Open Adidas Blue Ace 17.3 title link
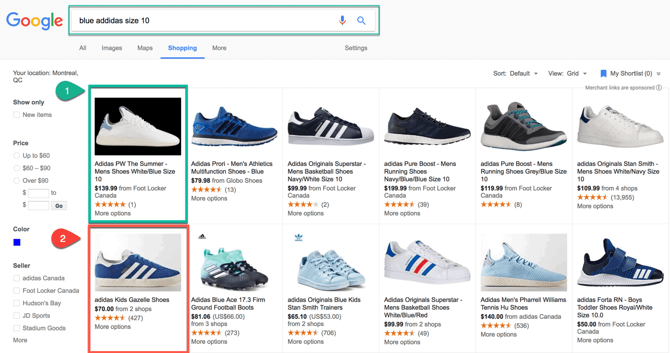The height and width of the screenshot is (353, 670). point(228,303)
